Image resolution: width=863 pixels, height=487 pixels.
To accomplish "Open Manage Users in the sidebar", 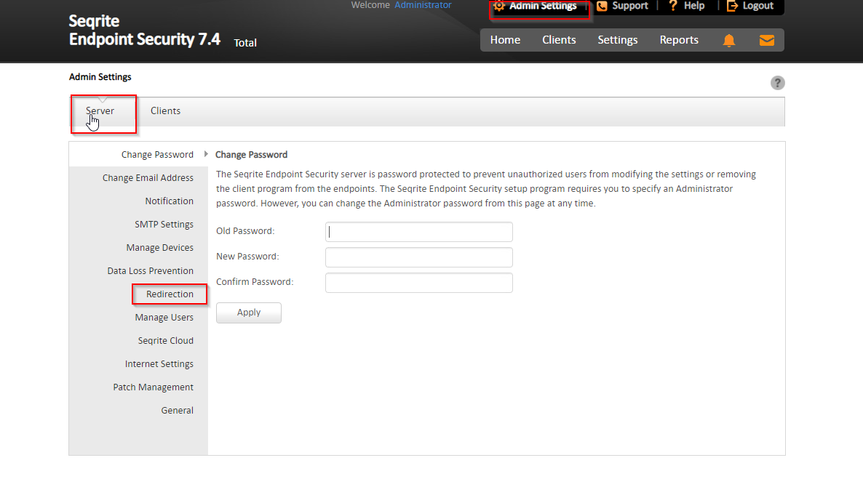I will coord(164,318).
